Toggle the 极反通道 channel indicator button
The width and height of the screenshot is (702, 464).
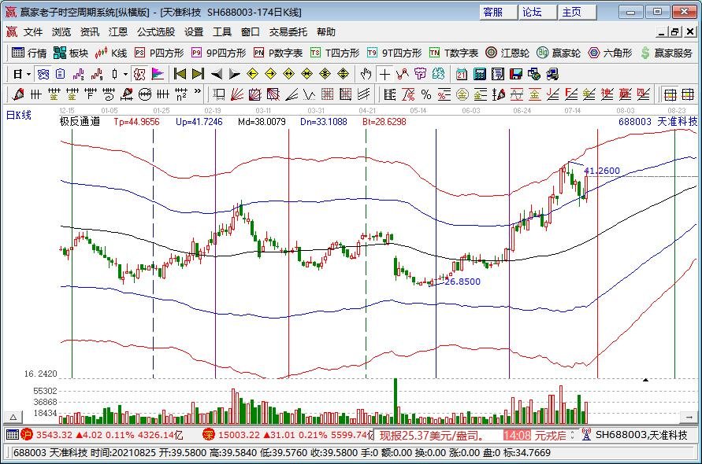pyautogui.click(x=80, y=122)
